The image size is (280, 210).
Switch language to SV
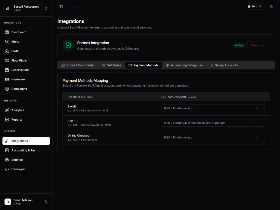(260, 7)
